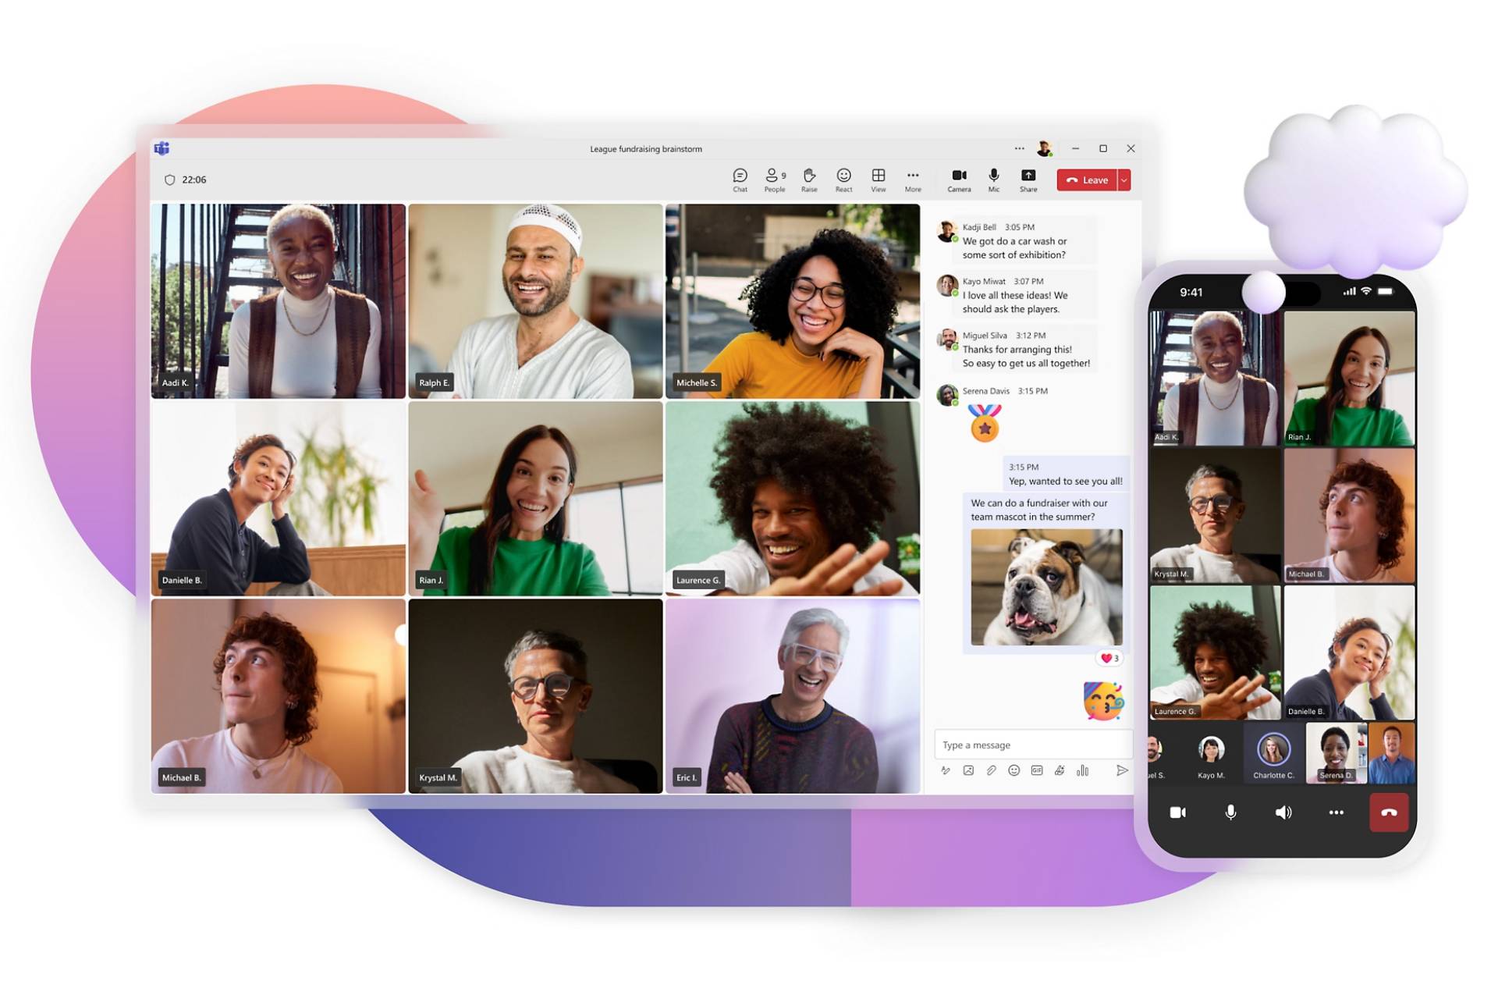Open the emoji picker in chat
1498x999 pixels.
pos(1013,772)
